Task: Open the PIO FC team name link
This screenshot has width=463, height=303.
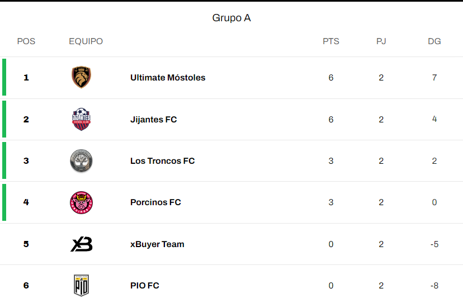Action: (x=145, y=286)
